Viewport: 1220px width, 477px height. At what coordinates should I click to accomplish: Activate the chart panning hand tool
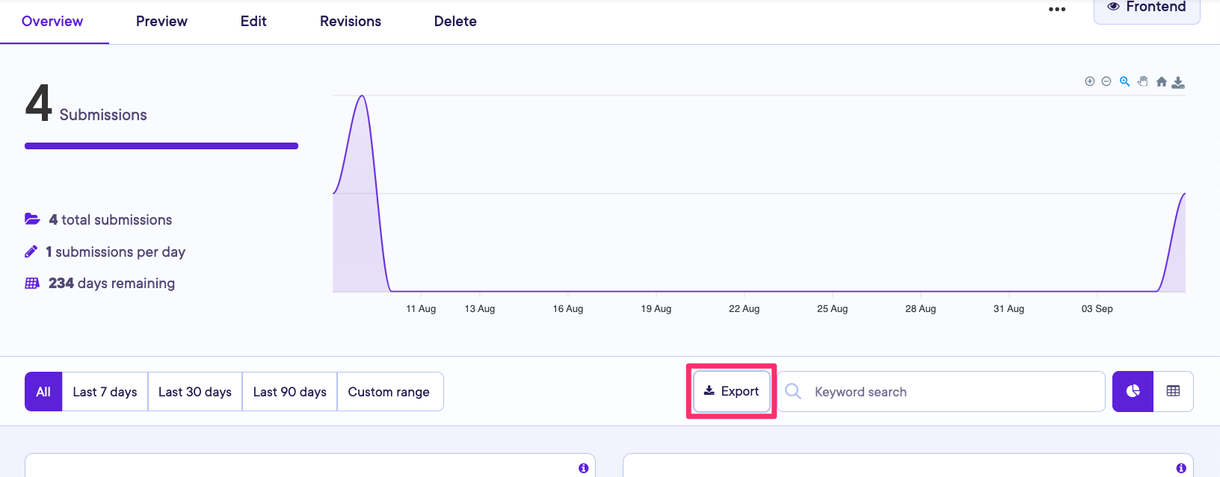[x=1142, y=81]
